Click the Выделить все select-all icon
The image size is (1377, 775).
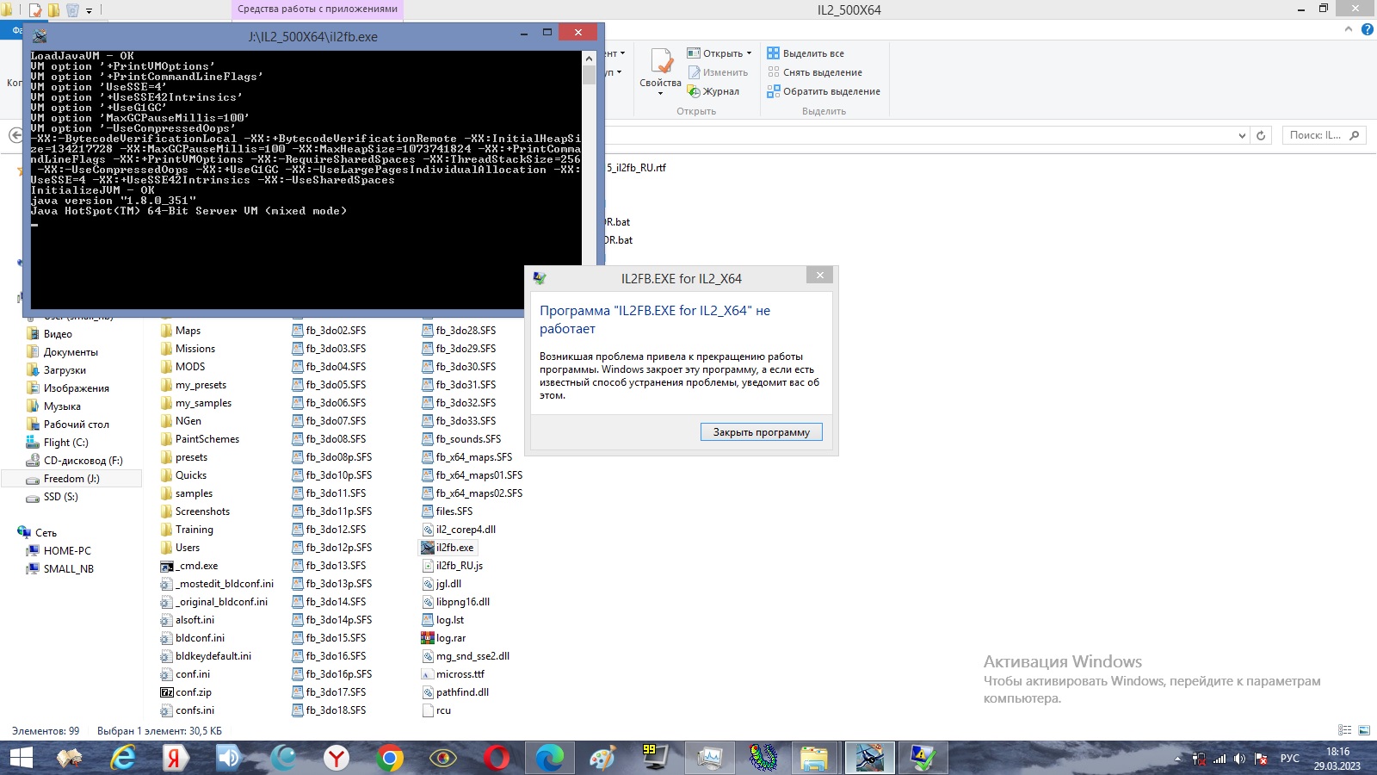pyautogui.click(x=773, y=53)
